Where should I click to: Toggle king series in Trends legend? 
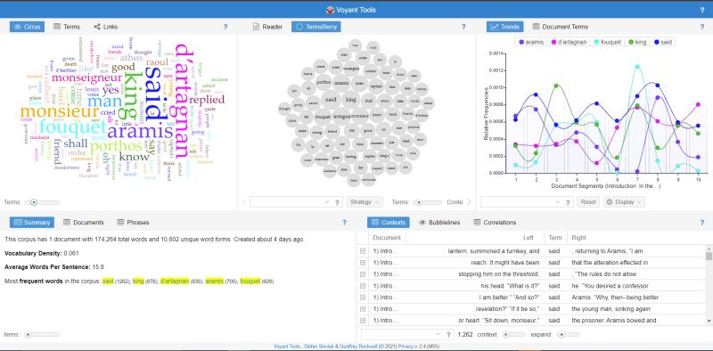(x=637, y=42)
